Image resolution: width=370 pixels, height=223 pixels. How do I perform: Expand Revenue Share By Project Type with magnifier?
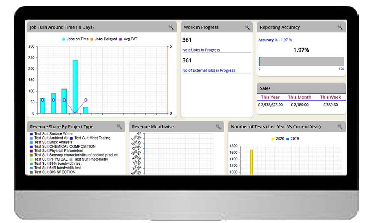point(119,127)
